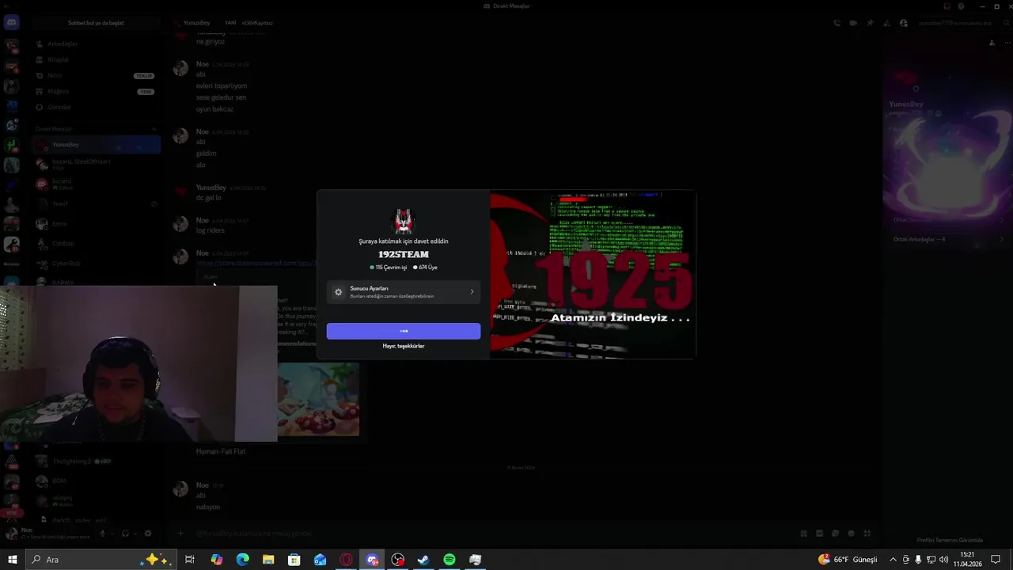This screenshot has width=1013, height=570.
Task: Open Windows Start menu
Action: 12,560
